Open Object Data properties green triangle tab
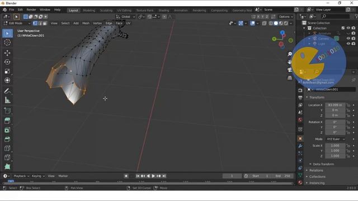This screenshot has height=201, width=358. click(300, 175)
